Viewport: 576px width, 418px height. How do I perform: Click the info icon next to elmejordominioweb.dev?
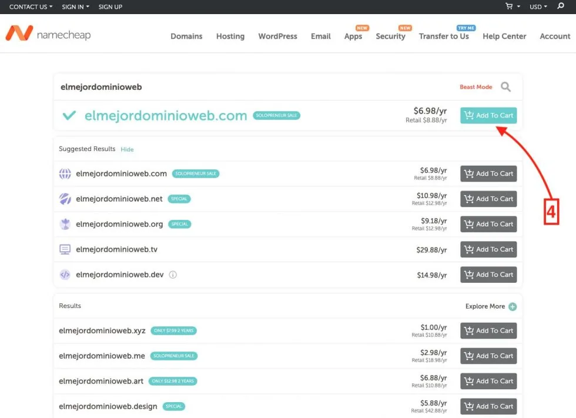point(173,275)
